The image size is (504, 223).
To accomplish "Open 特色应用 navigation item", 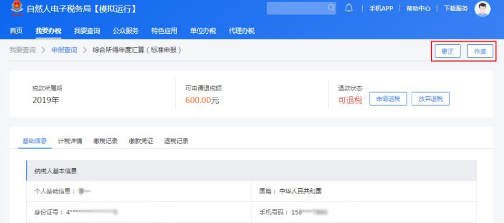I will click(x=164, y=31).
